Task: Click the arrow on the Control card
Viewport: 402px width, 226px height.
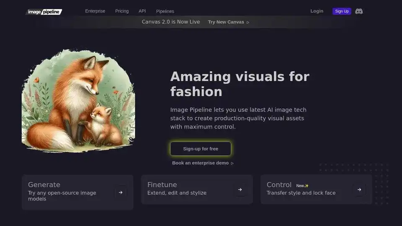Action: pyautogui.click(x=359, y=190)
